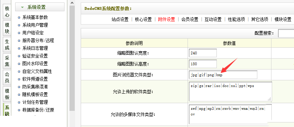
Task: Click the 参数说明 column header
Action: [x=134, y=43]
